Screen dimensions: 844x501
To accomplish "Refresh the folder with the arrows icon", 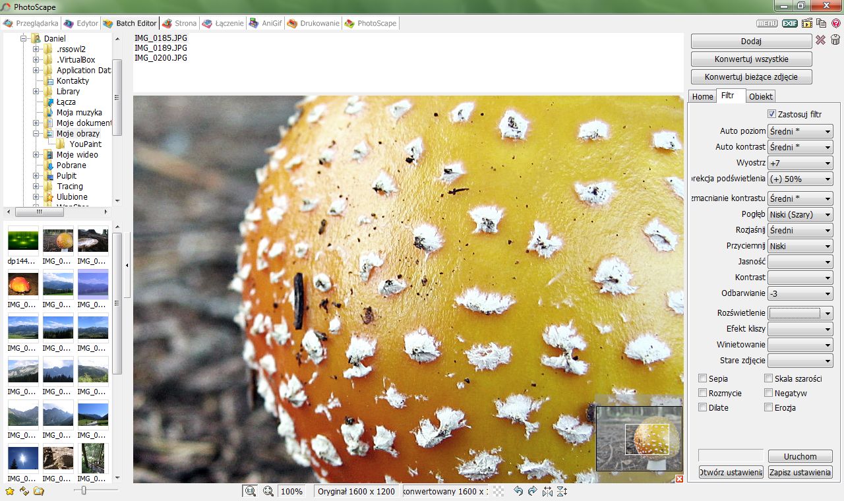I will click(x=24, y=491).
